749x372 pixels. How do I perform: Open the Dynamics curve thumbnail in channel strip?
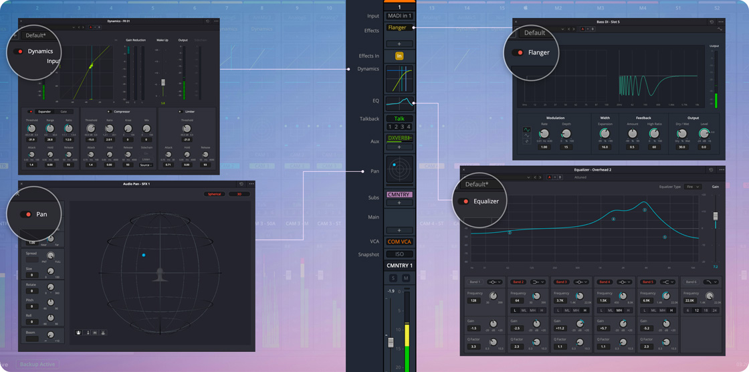pyautogui.click(x=399, y=78)
